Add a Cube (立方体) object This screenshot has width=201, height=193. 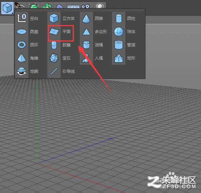point(54,18)
